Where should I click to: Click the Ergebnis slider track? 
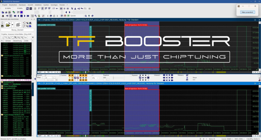119,78
